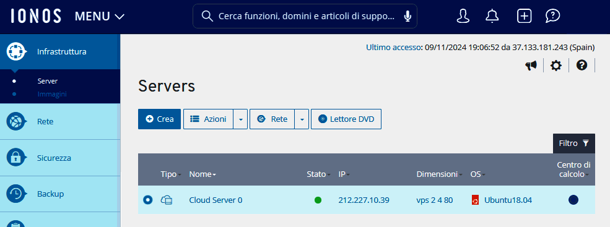Sort by the IP column
Image resolution: width=610 pixels, height=227 pixels.
tap(344, 174)
